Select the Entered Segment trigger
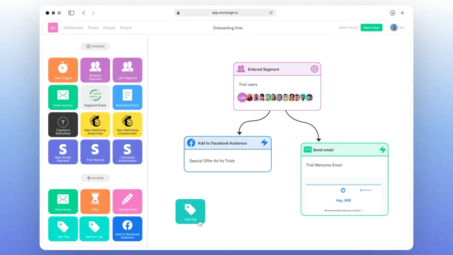The width and height of the screenshot is (453, 255). click(95, 70)
